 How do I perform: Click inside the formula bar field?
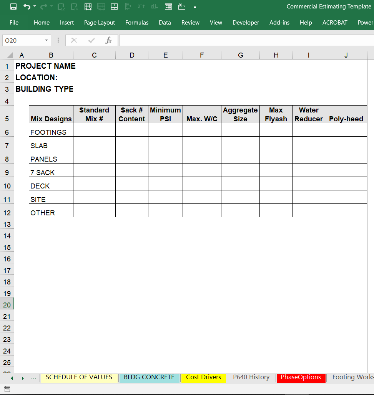point(246,40)
